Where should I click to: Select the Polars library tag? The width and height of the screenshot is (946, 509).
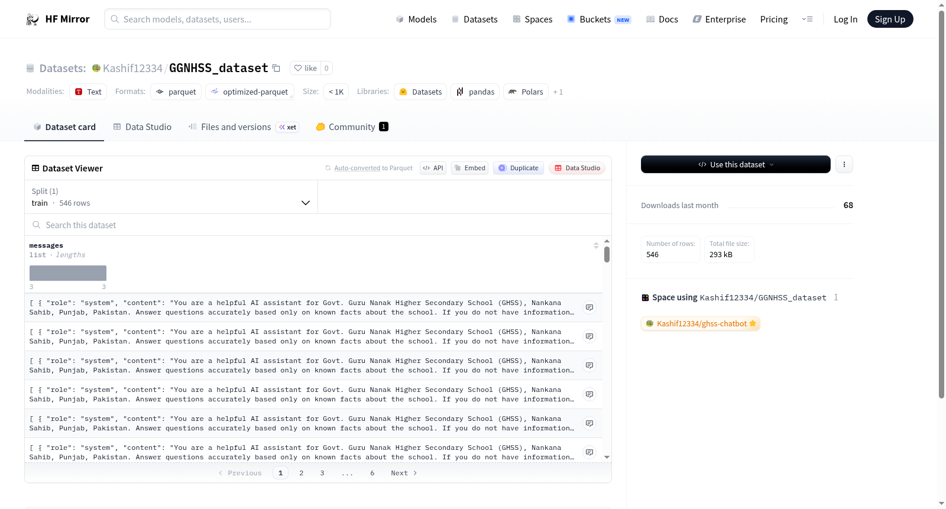tap(526, 92)
